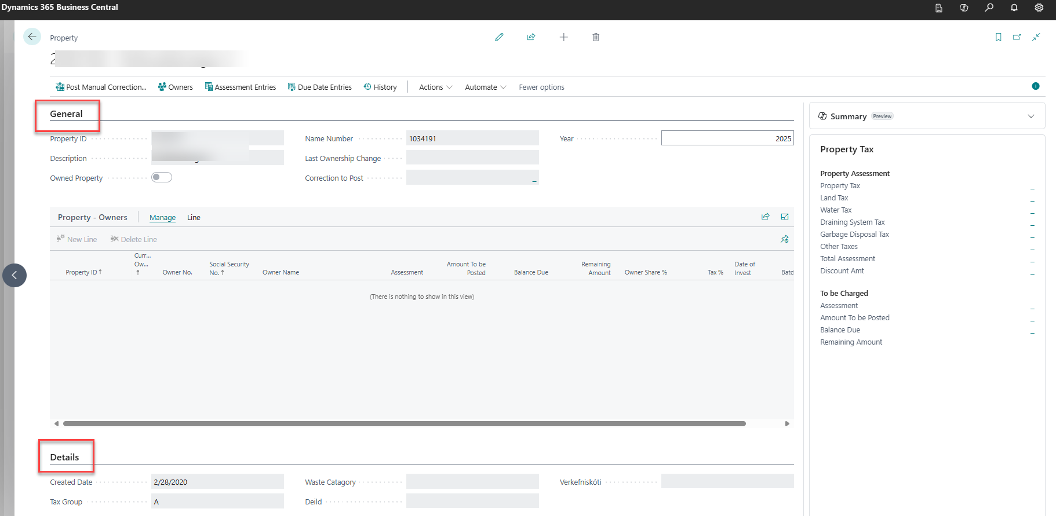Open Assessment Entries
The width and height of the screenshot is (1056, 516).
coord(241,87)
